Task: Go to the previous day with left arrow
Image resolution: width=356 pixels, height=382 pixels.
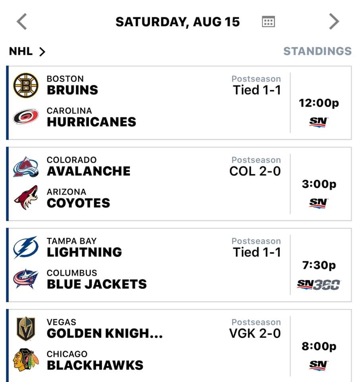Action: coord(22,21)
